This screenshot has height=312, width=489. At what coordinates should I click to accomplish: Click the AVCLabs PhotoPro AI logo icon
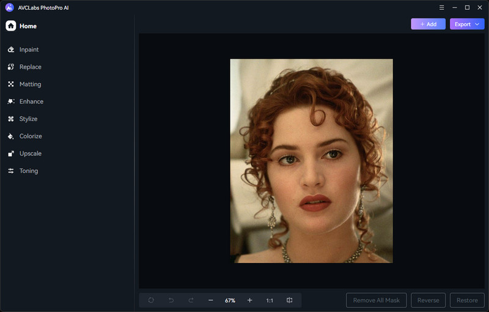10,7
